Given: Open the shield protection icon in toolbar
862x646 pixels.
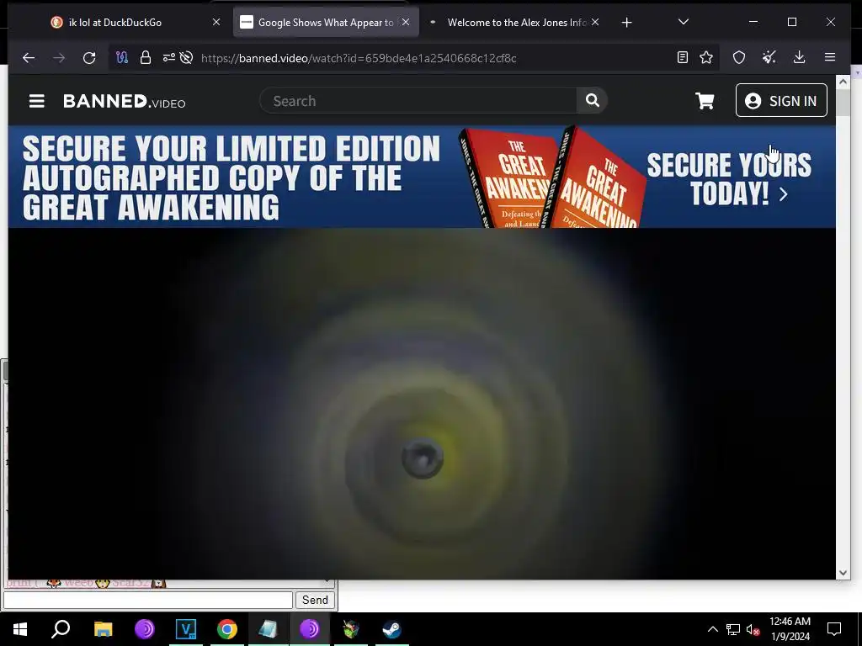Looking at the screenshot, I should tap(739, 57).
